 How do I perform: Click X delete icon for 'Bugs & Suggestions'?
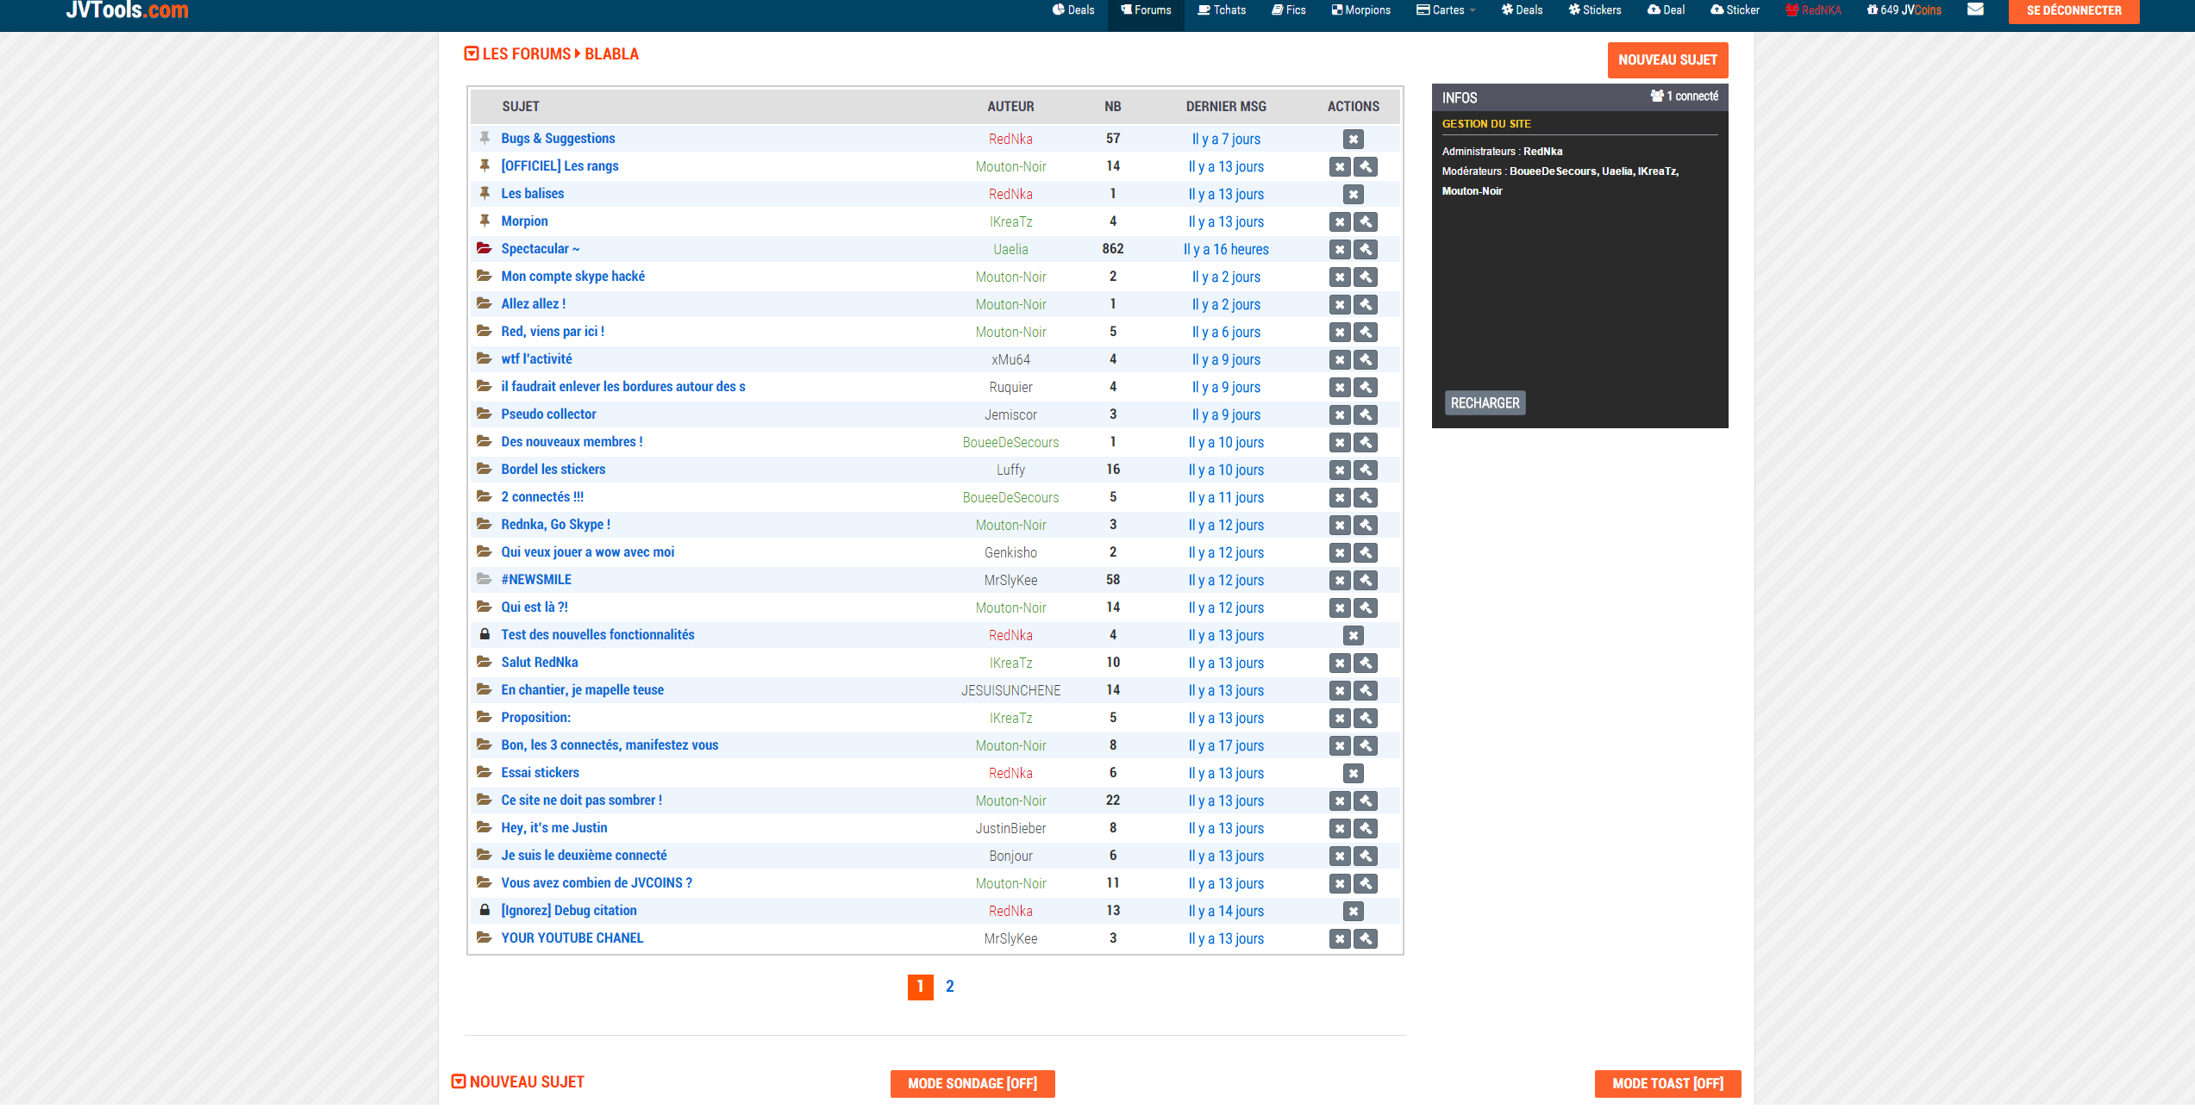pos(1353,140)
